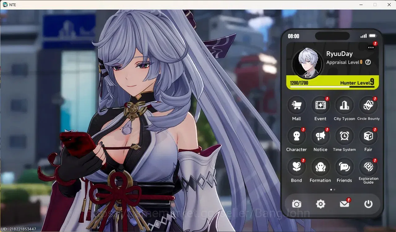Click the power button in phone dock
The image size is (396, 232).
click(x=368, y=204)
